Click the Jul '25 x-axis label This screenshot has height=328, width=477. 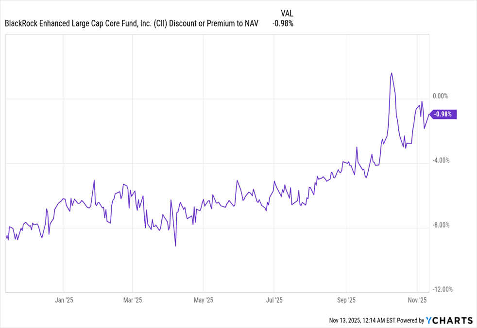pos(274,300)
